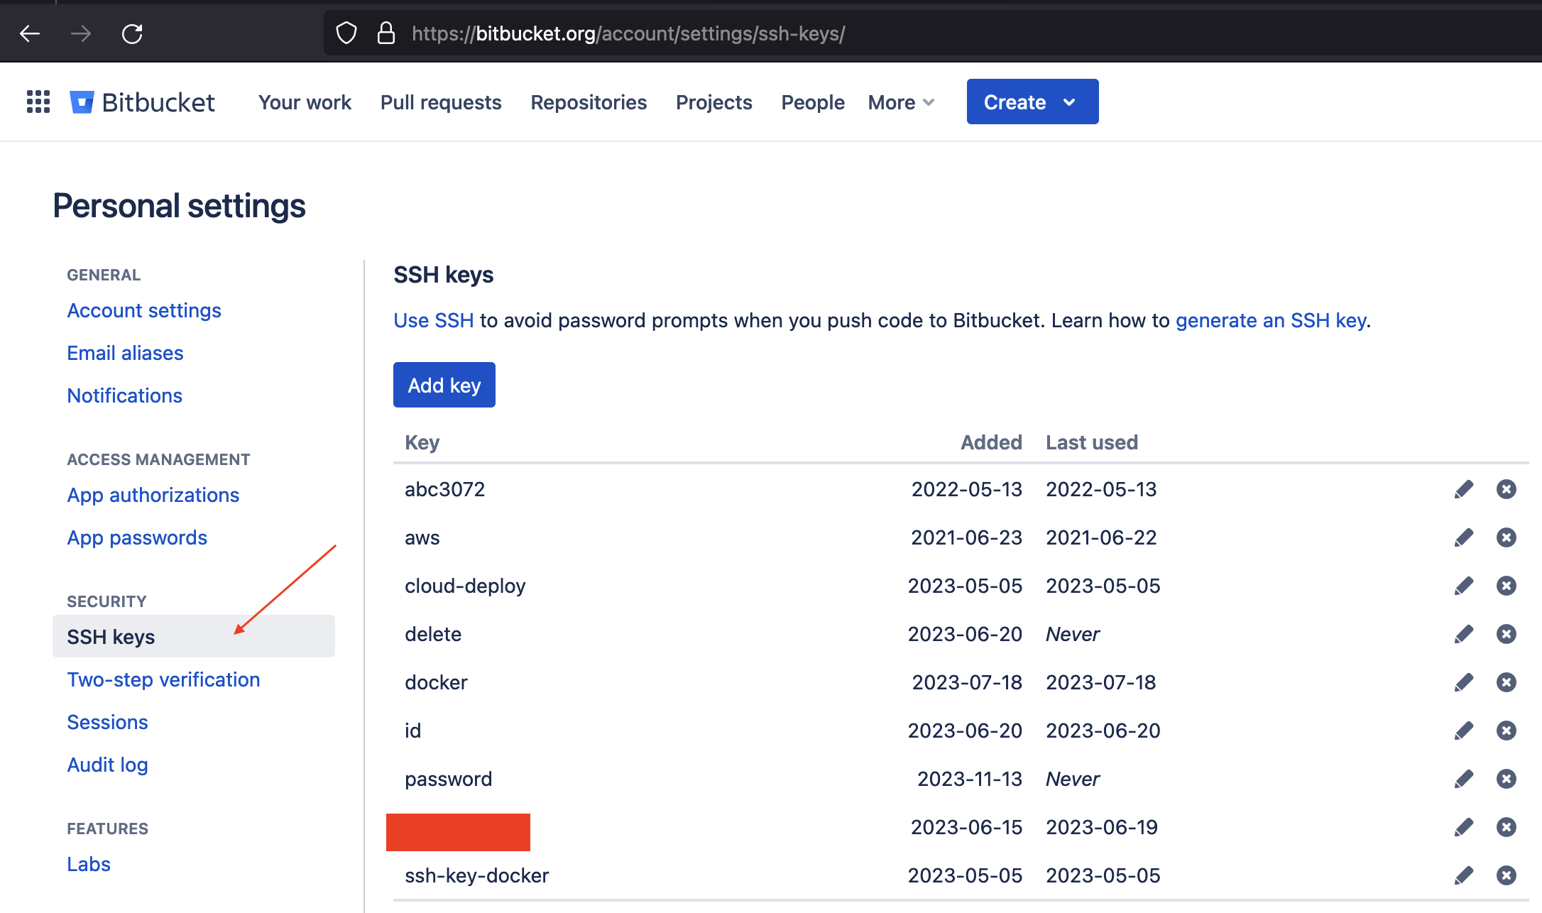Go to Repositories in top navigation

click(588, 102)
